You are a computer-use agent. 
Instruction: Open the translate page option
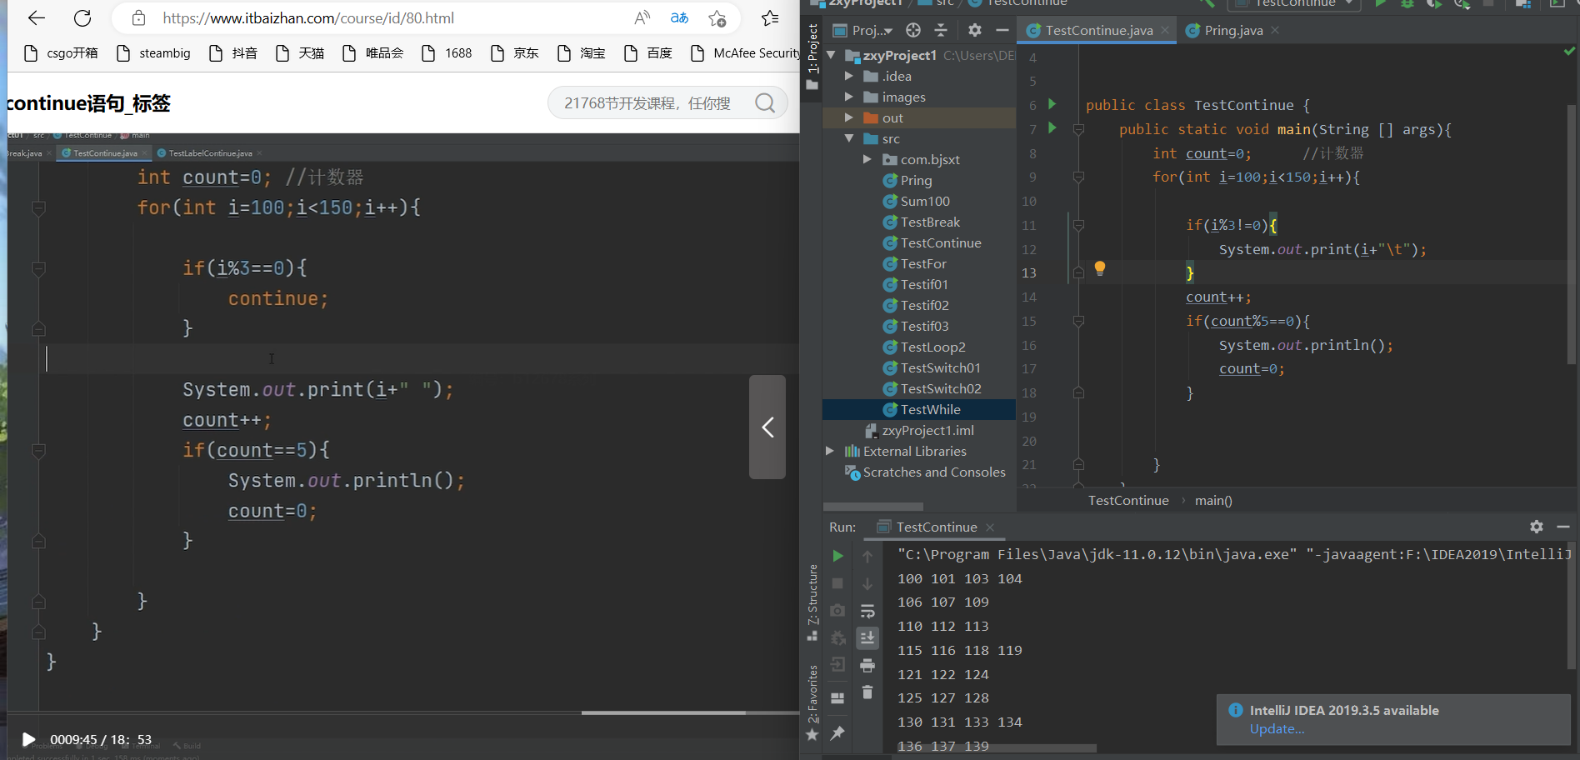pos(680,18)
